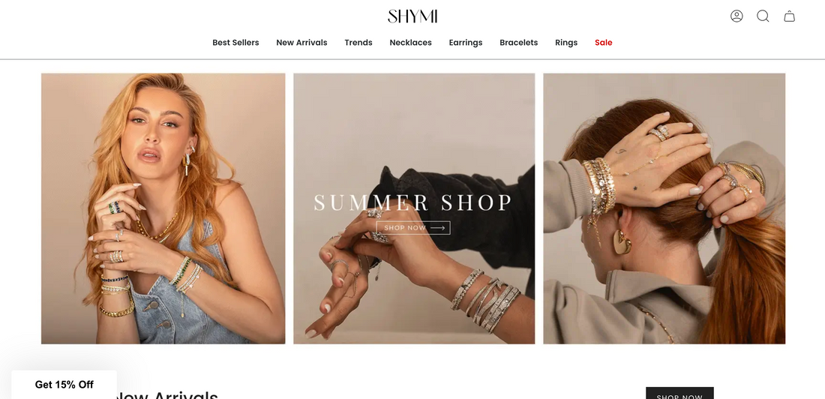The image size is (825, 399).
Task: Open the account profile icon
Action: point(736,16)
